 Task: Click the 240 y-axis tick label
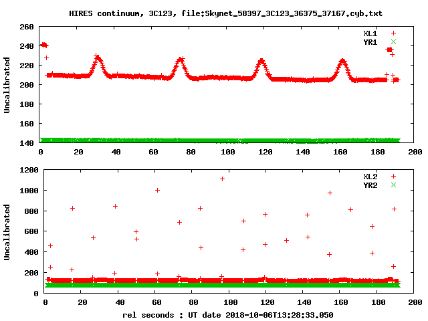pos(27,46)
